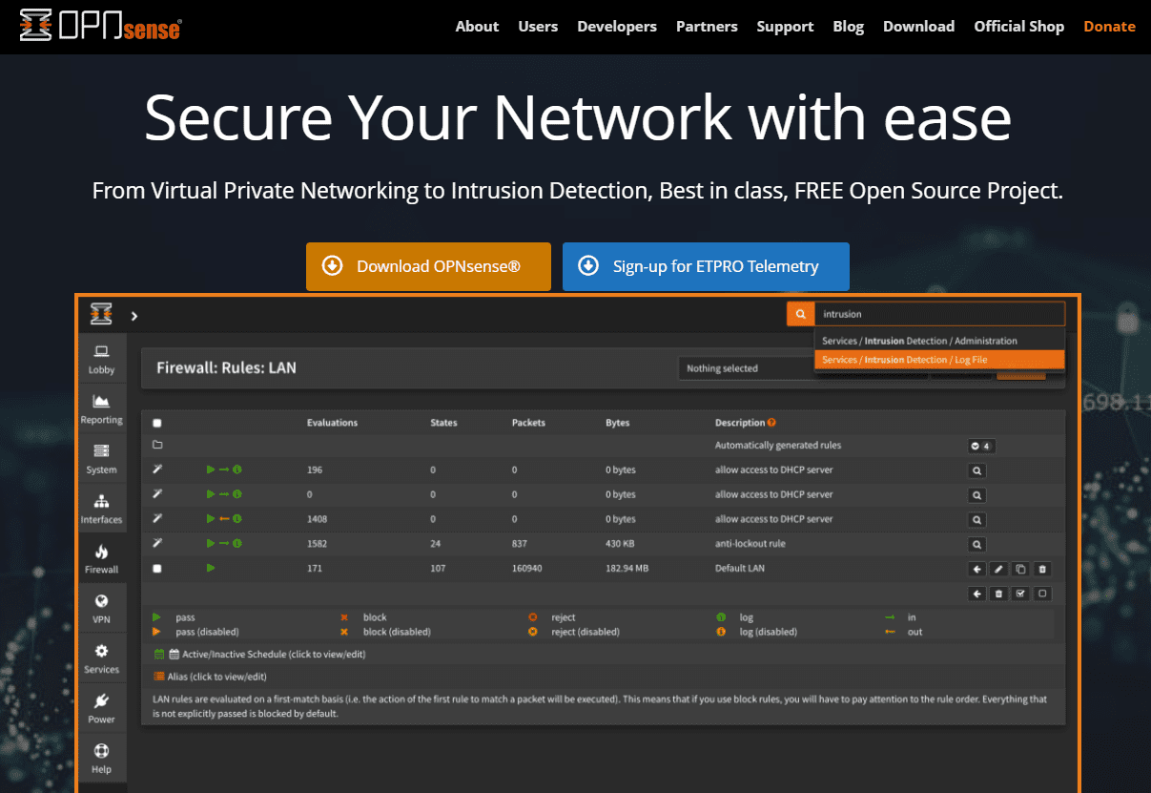Click the edit pencil icon for Default LAN
This screenshot has width=1151, height=793.
tap(998, 569)
